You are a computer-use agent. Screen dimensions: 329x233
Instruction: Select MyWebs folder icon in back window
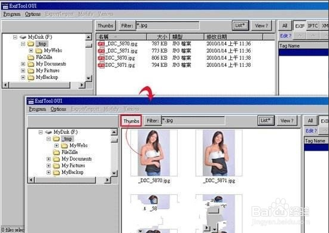point(39,51)
